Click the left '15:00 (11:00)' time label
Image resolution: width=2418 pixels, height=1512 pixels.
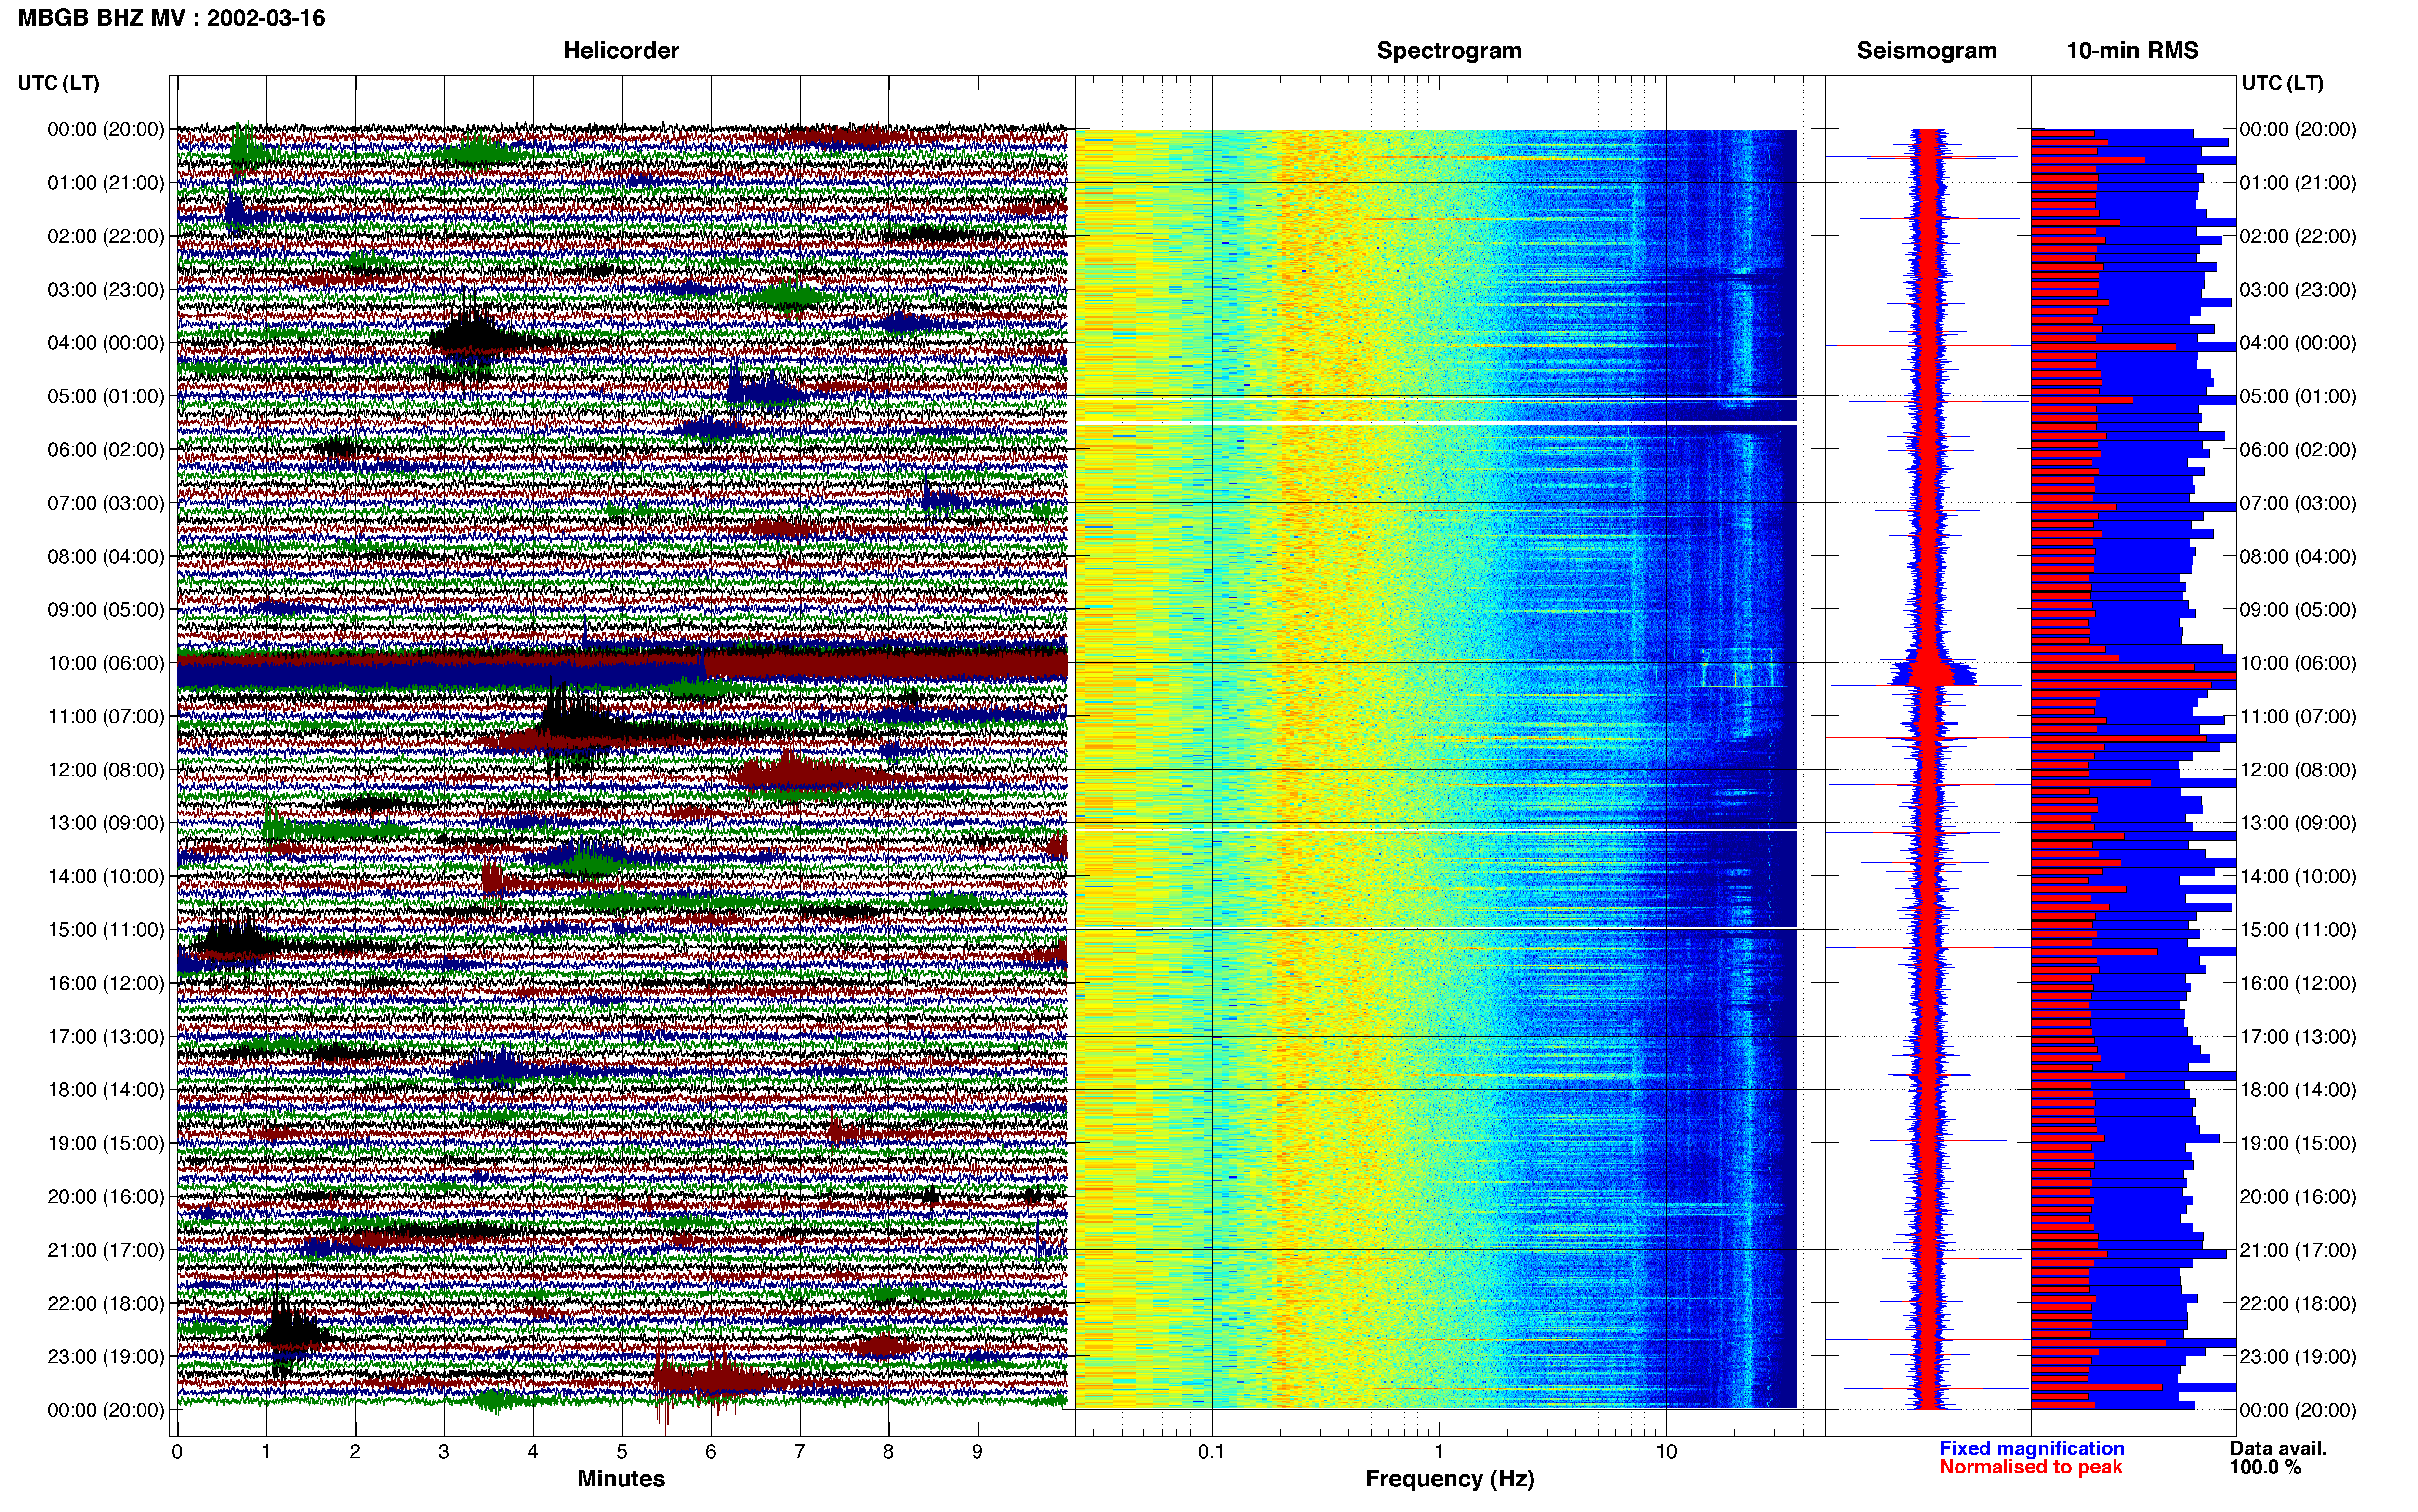coord(106,930)
